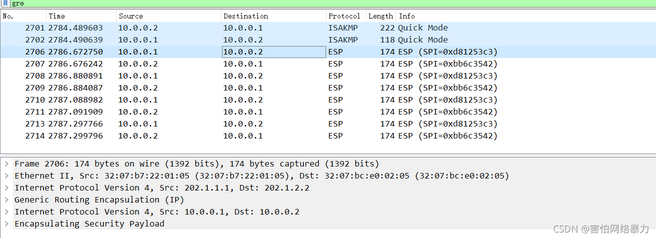Click ESP SPI info of packet 2714
Image resolution: width=656 pixels, height=238 pixels.
[447, 136]
